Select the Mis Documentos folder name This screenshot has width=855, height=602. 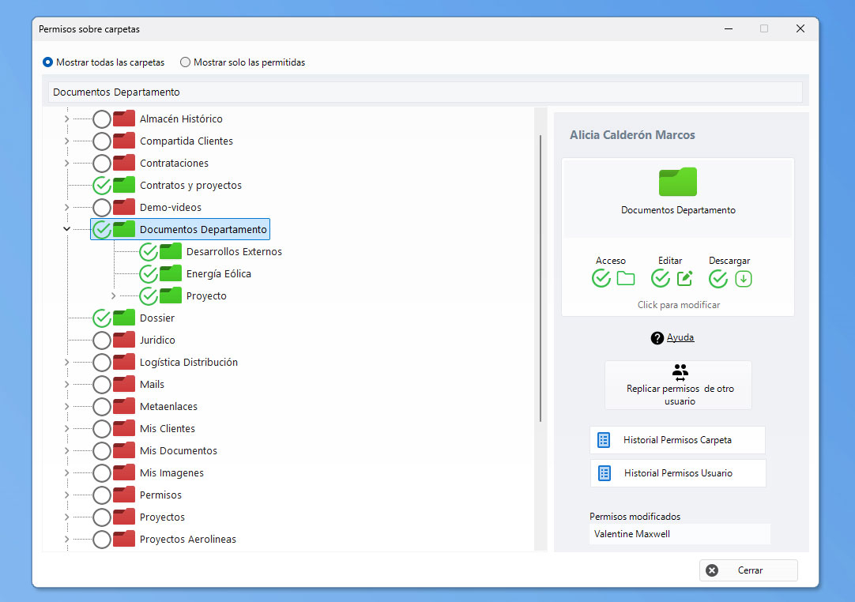click(x=179, y=450)
